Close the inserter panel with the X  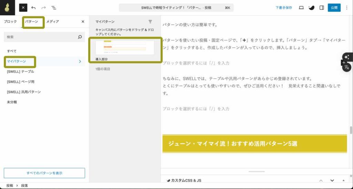click(x=83, y=22)
